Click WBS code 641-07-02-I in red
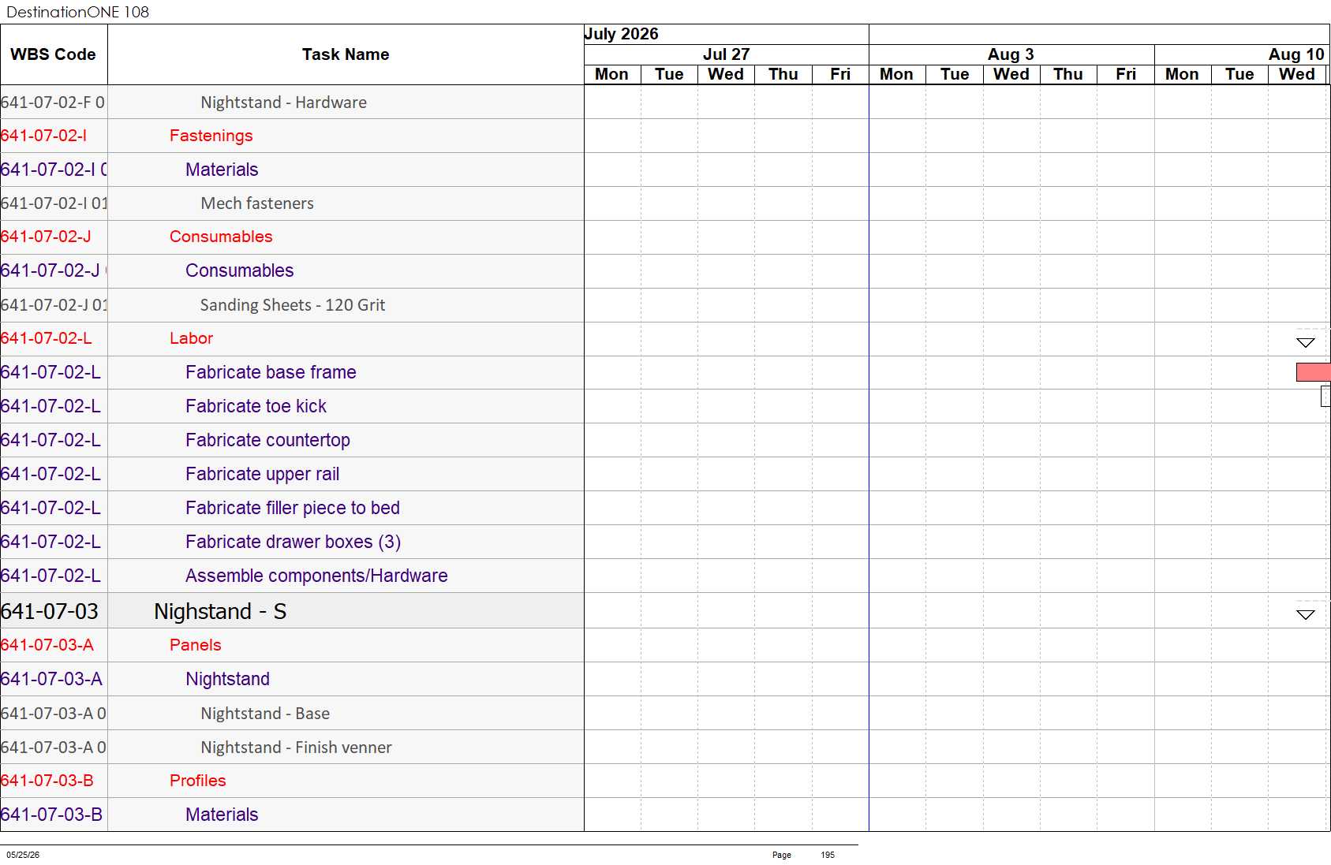 point(44,136)
